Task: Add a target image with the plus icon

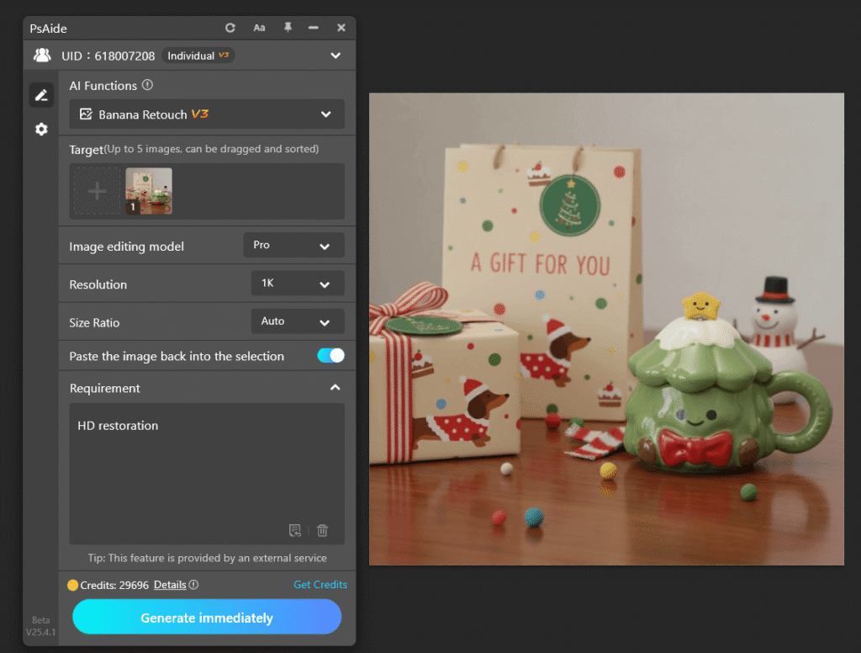Action: click(96, 191)
